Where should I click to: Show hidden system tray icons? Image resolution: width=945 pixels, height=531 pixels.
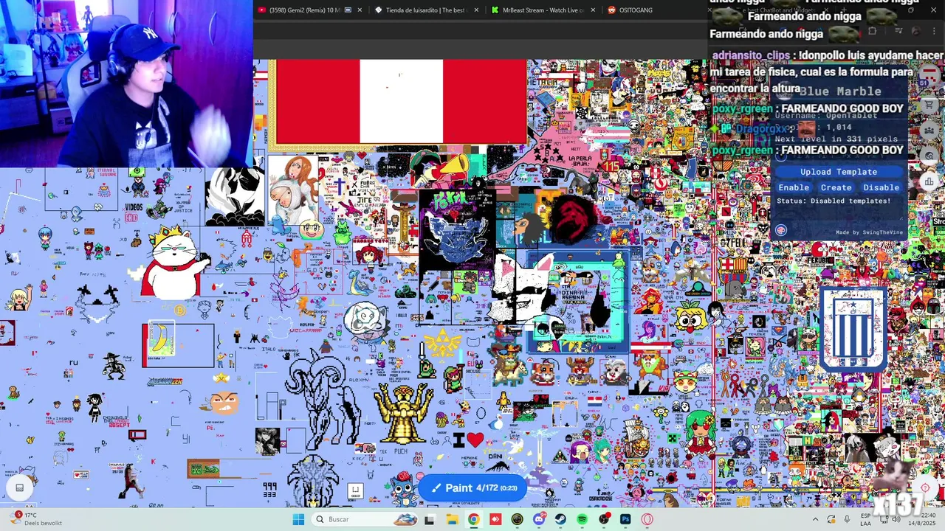coord(815,519)
